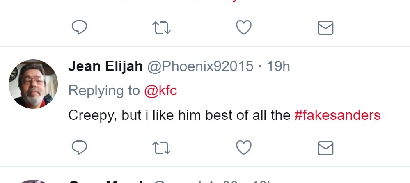Follow the @kfc mention link

[160, 91]
